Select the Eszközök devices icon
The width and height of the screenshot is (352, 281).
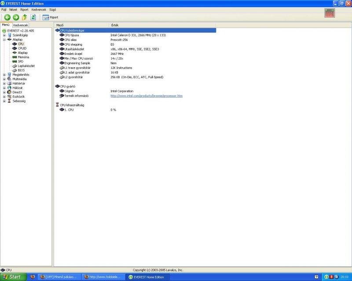9,97
